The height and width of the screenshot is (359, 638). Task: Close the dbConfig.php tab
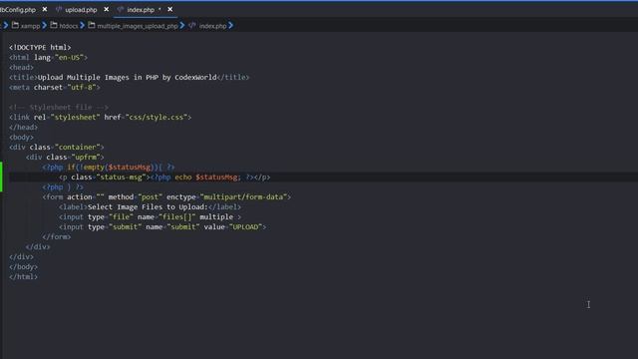(x=45, y=9)
